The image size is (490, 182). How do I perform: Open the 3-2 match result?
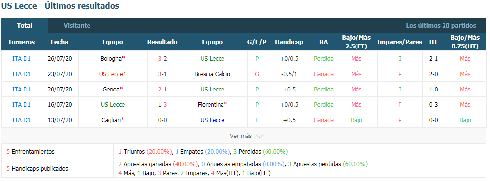click(x=162, y=58)
